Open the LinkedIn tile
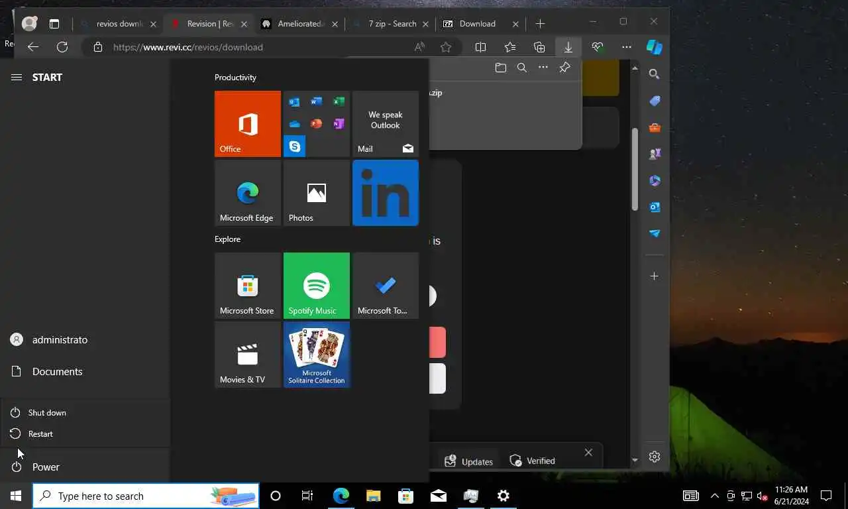Screen dimensions: 848x509 pos(386,193)
